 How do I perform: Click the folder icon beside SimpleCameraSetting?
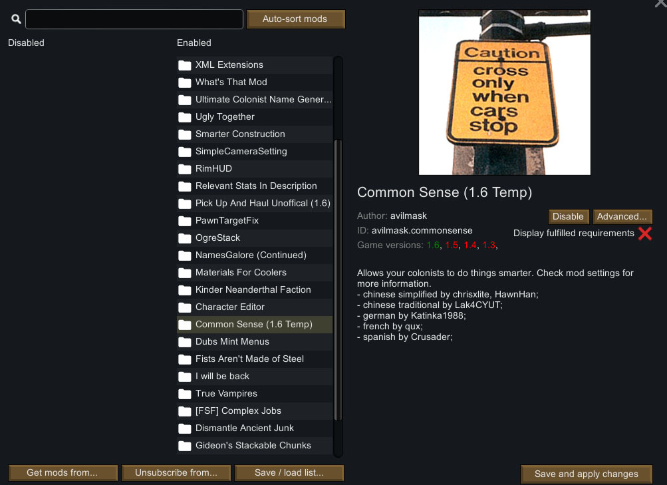coord(185,152)
